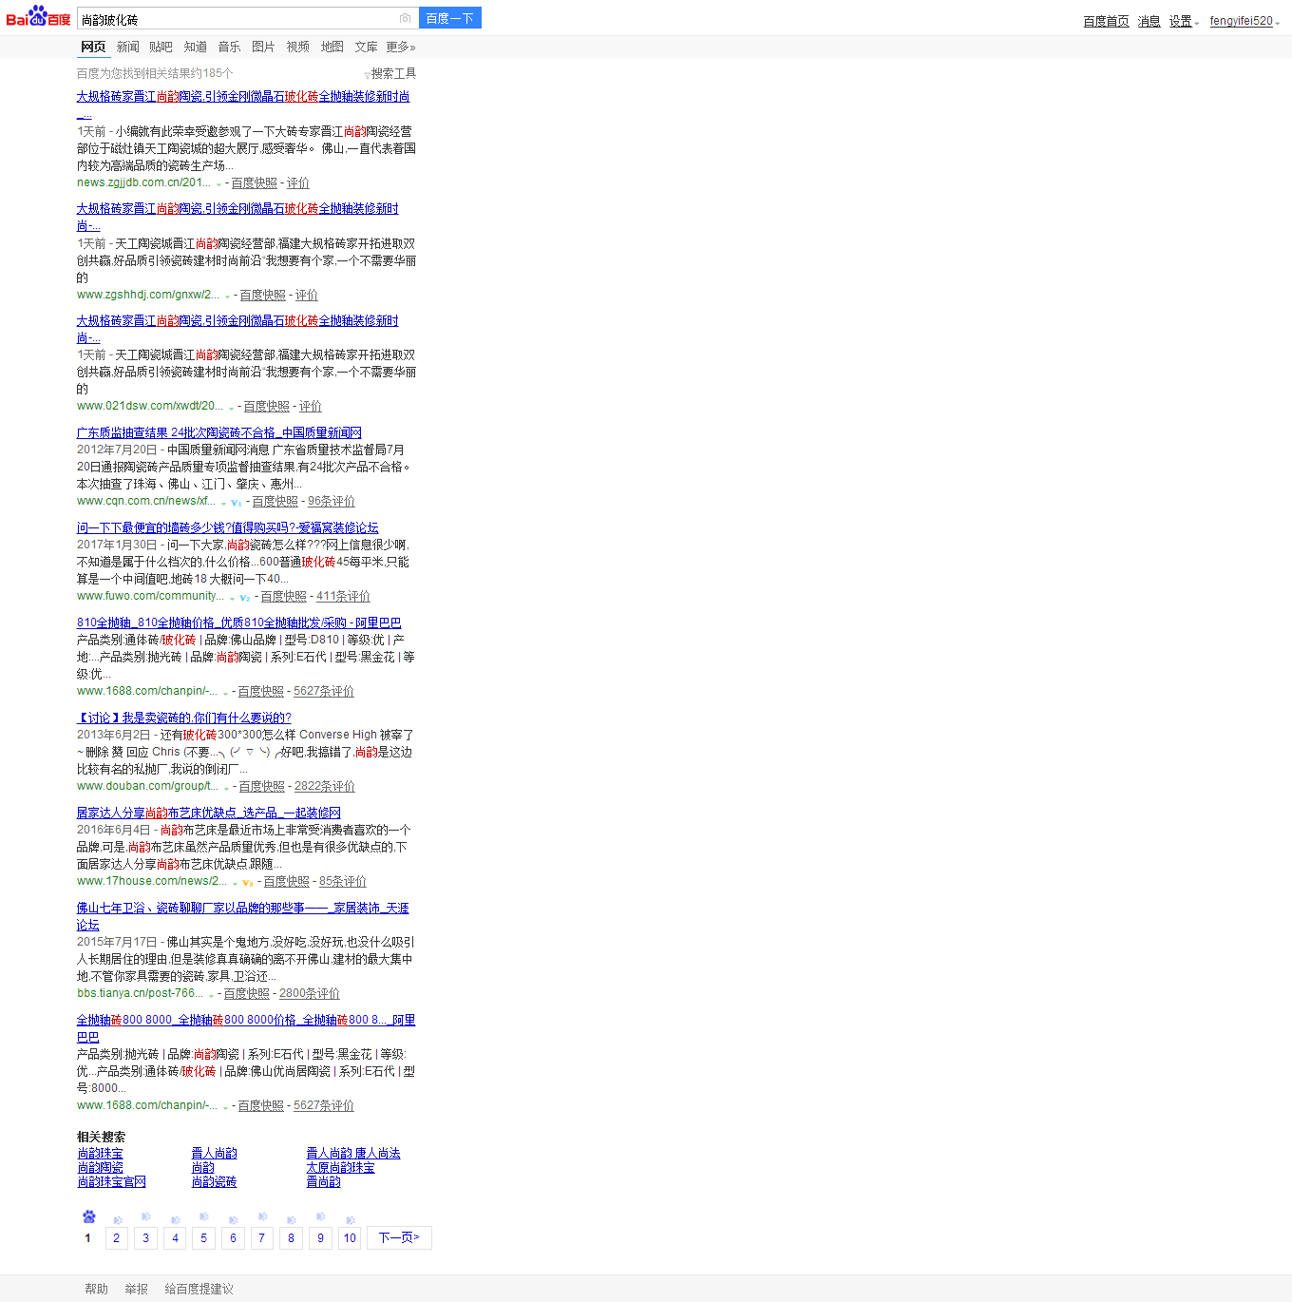Expand arrow beside www.fuwo.com URL
1292x1302 pixels.
click(232, 598)
